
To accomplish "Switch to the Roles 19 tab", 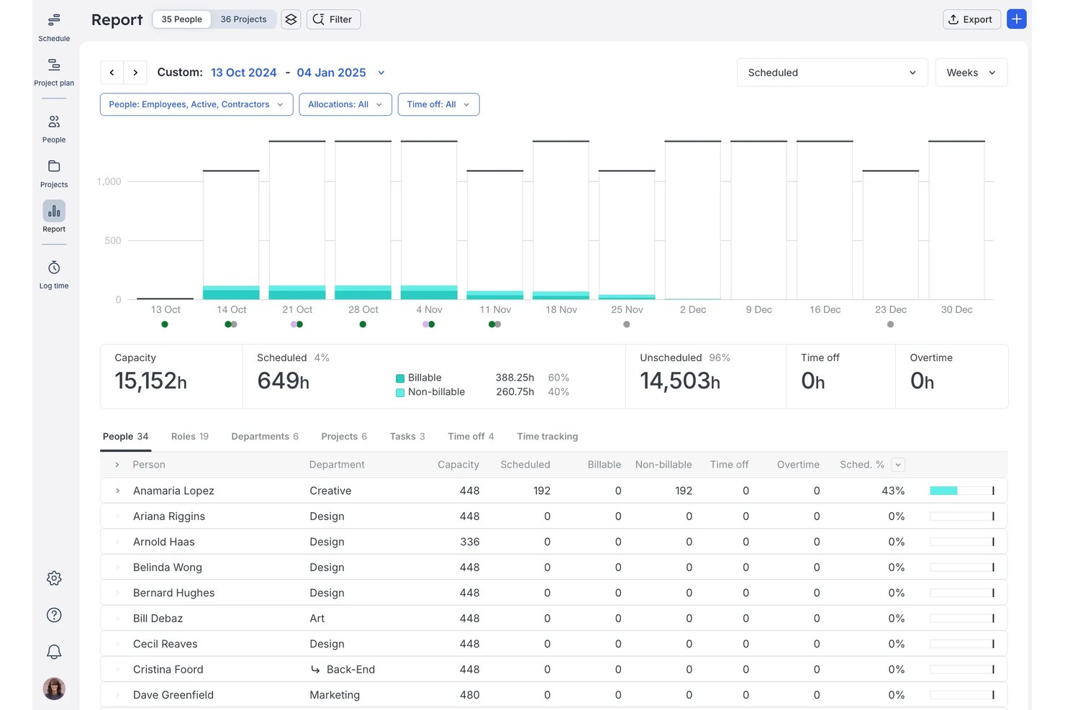I will pyautogui.click(x=190, y=437).
